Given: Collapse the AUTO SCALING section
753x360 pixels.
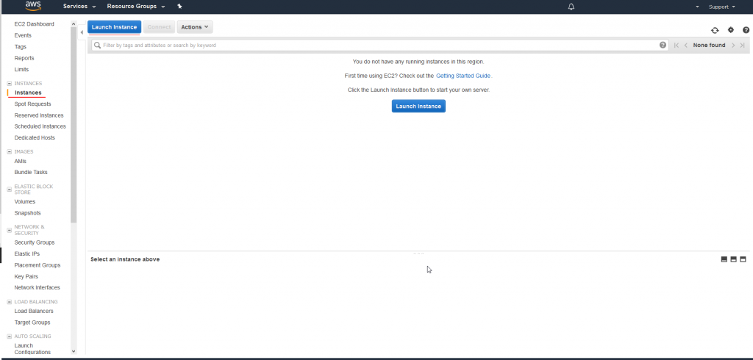Looking at the screenshot, I should pos(9,336).
